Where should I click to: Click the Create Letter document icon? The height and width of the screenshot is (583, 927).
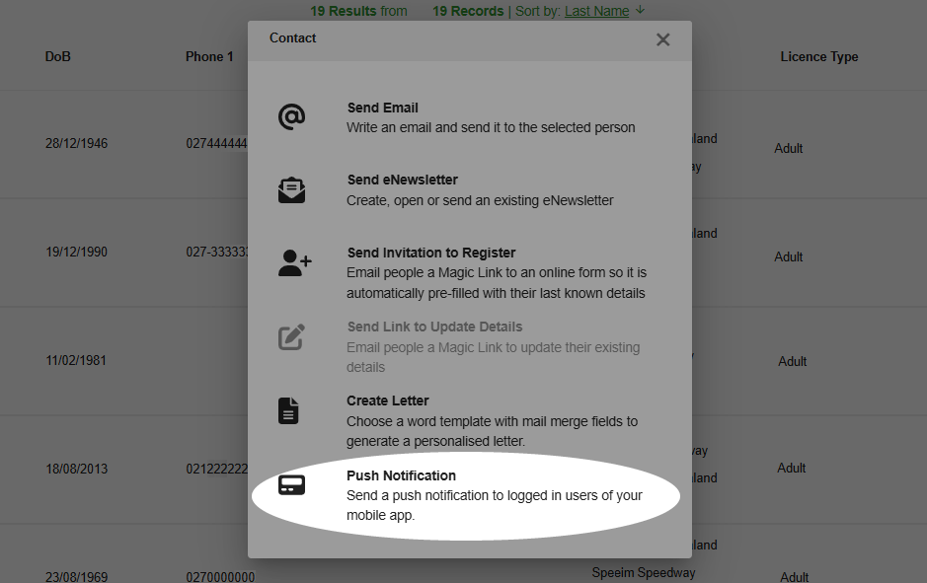(x=288, y=410)
